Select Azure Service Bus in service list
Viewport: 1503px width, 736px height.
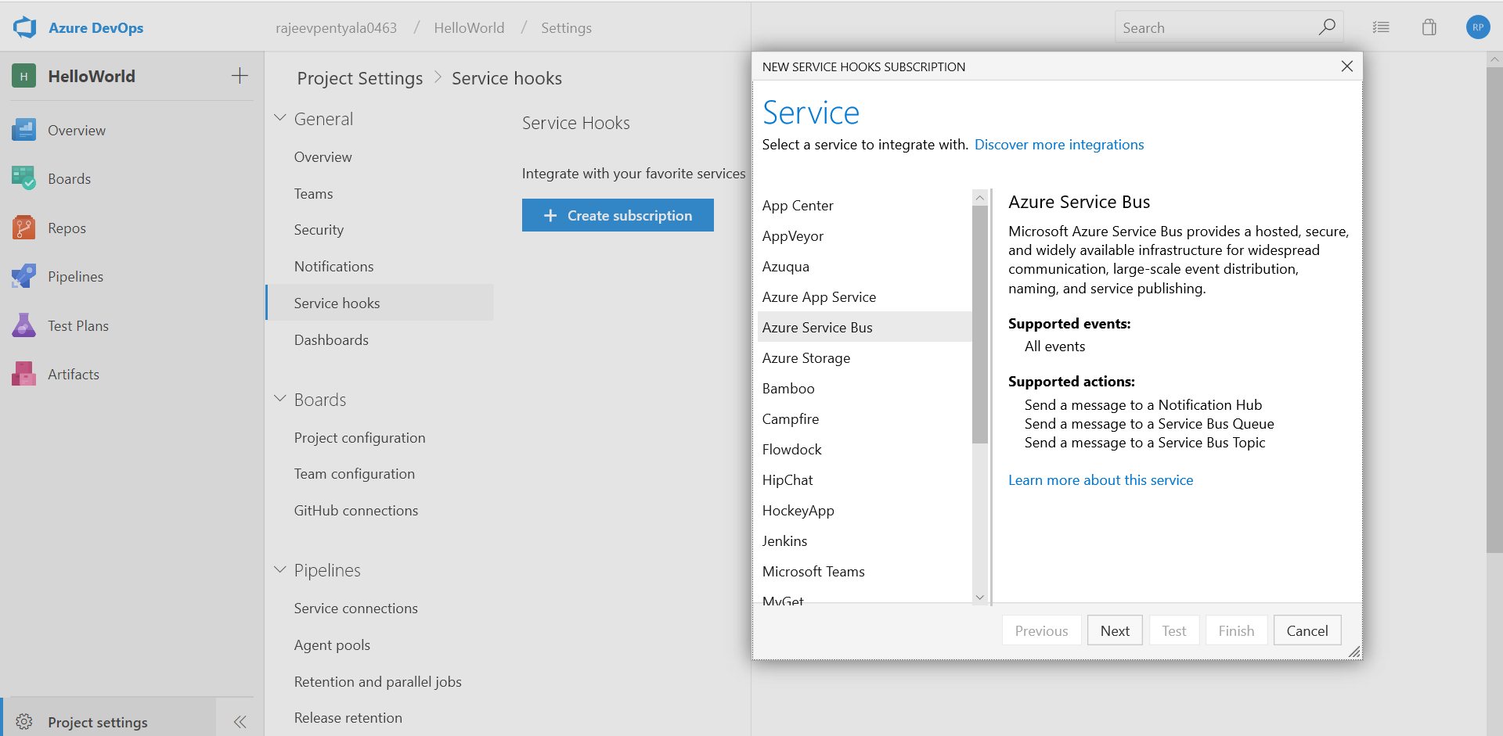tap(865, 327)
